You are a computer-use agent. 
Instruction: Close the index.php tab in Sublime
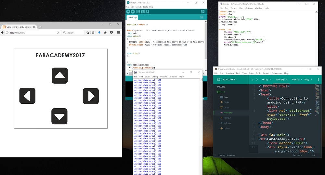tap(287, 80)
